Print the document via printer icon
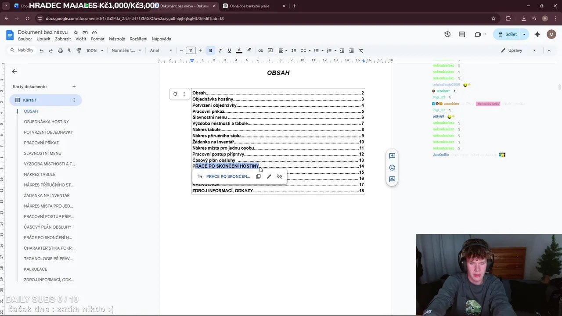Image resolution: width=562 pixels, height=316 pixels. pyautogui.click(x=60, y=50)
